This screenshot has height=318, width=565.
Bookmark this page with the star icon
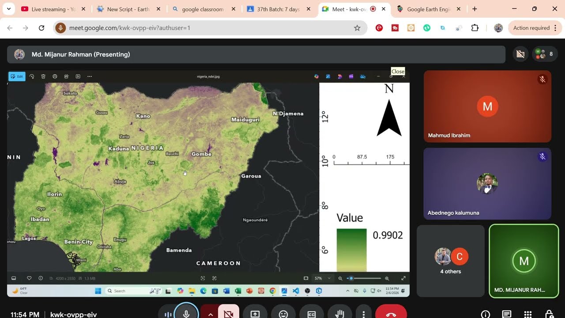[x=357, y=28]
